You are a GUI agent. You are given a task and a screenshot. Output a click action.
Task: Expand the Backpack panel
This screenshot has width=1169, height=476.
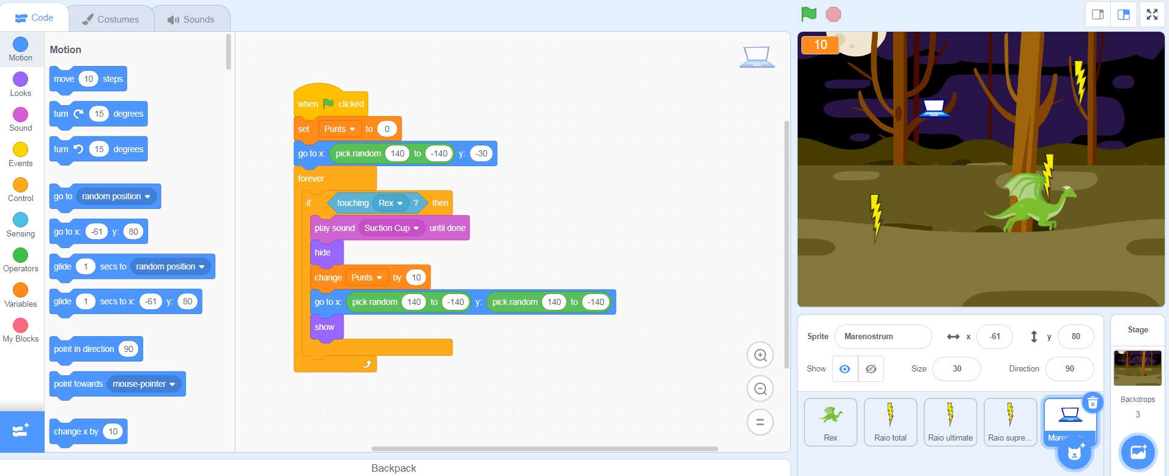(394, 468)
